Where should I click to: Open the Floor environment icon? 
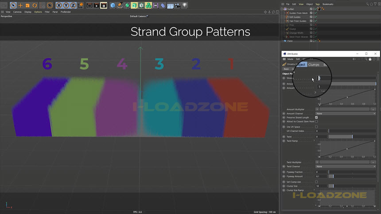[170, 5]
